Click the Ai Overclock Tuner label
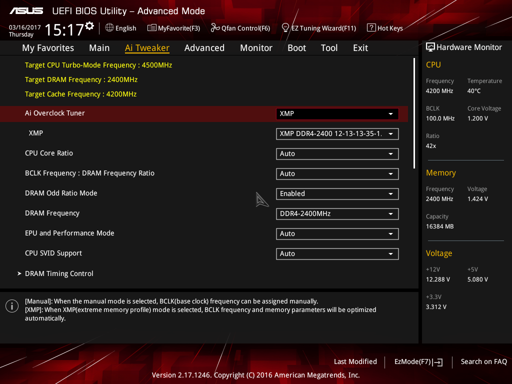This screenshot has width=512, height=384. 55,113
